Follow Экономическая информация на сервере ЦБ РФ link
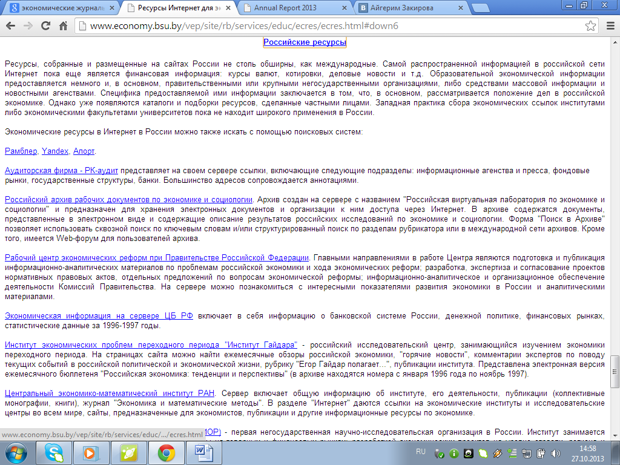Image resolution: width=620 pixels, height=465 pixels. [x=99, y=316]
